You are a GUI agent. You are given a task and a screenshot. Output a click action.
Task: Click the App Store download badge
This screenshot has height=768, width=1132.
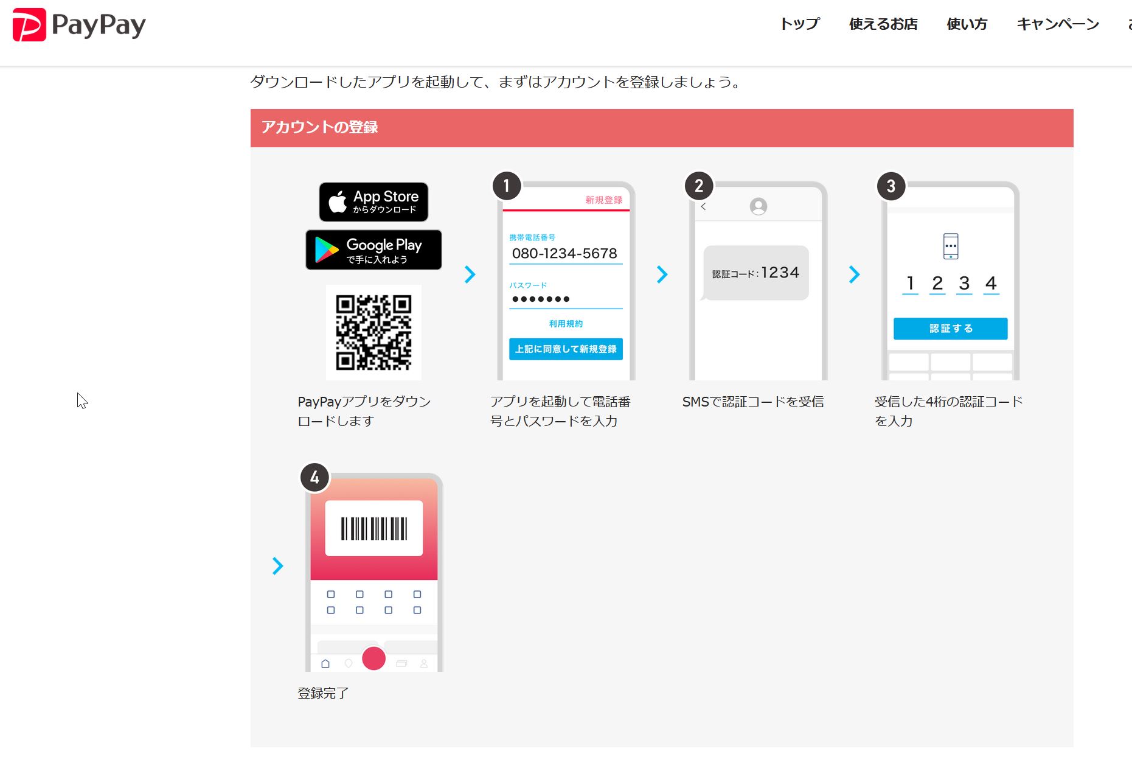pyautogui.click(x=373, y=202)
